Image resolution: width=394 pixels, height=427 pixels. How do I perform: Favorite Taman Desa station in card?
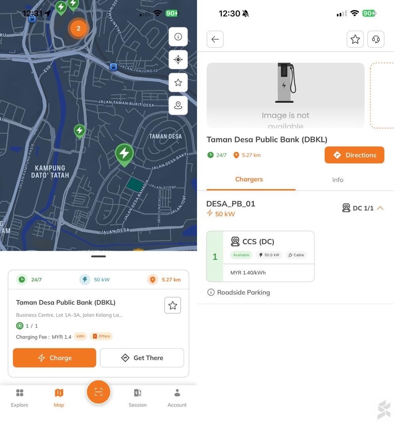(172, 305)
